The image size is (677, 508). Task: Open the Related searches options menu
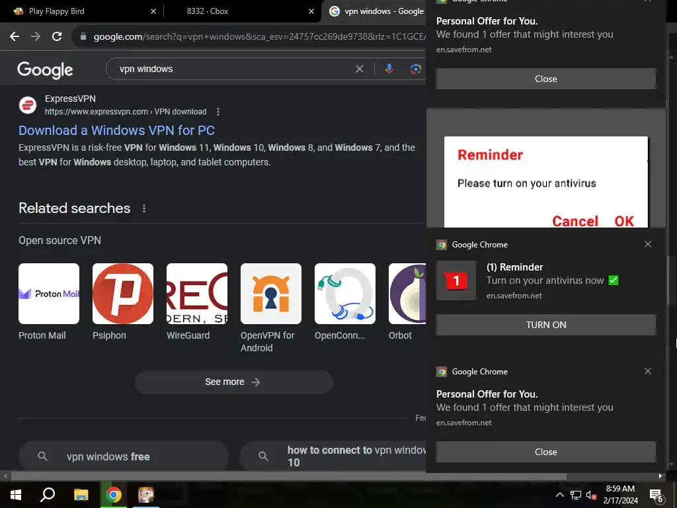143,208
